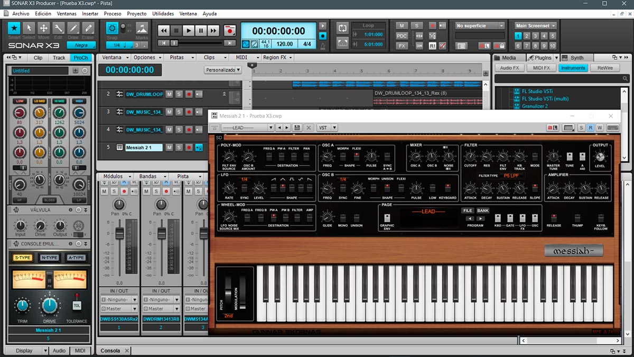Mute the DW_DRUMLOOP track
634x357 pixels.
[169, 94]
